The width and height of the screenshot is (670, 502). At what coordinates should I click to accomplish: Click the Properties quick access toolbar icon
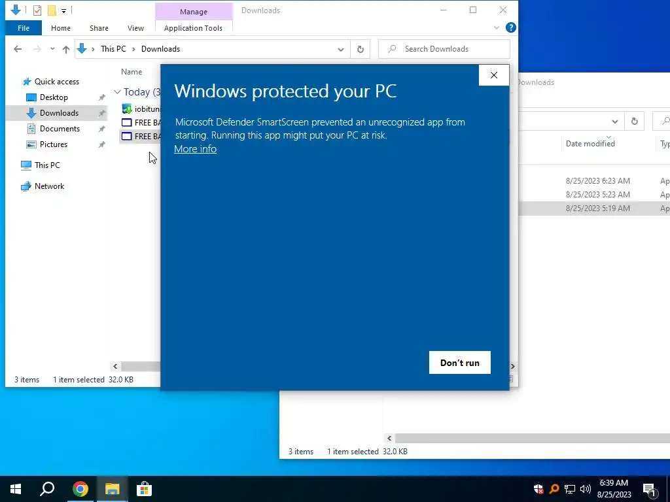pos(37,10)
